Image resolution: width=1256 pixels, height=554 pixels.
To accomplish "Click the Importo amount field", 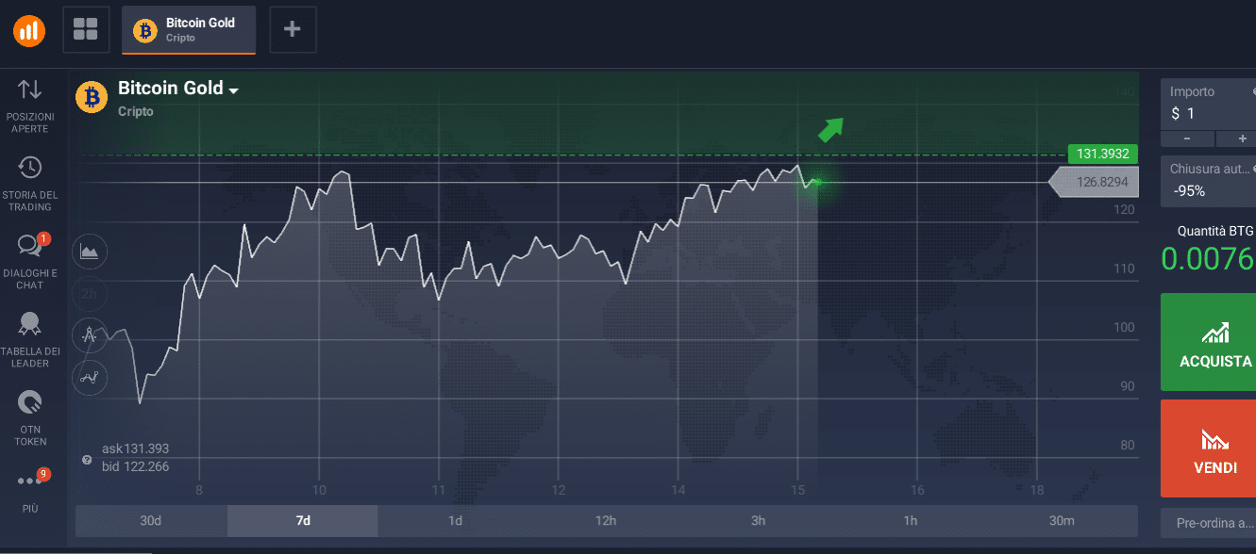I will (1209, 104).
